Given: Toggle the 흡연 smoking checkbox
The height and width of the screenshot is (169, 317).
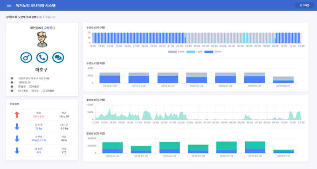Looking at the screenshot, I should 20,87.
